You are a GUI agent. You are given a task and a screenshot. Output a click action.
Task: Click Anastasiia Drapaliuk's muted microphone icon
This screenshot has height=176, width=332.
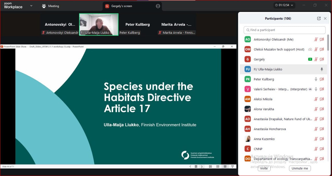click(316, 119)
